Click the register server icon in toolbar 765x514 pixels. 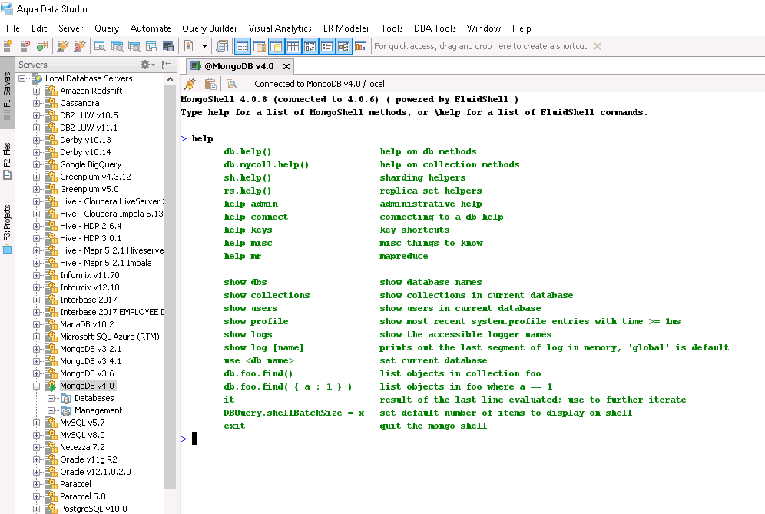point(9,46)
